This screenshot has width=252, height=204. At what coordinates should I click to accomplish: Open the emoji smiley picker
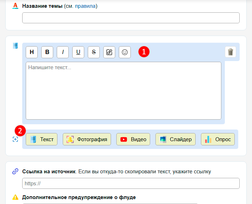click(x=125, y=52)
